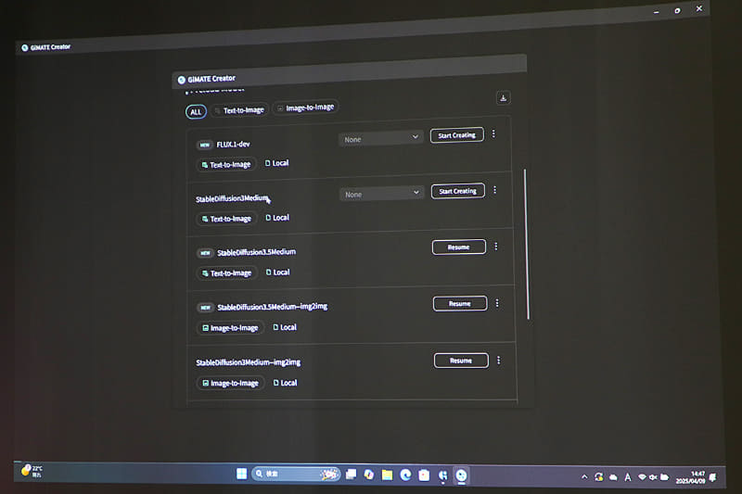Click the model list vertical scrollbar
This screenshot has height=494, width=742.
(x=527, y=244)
